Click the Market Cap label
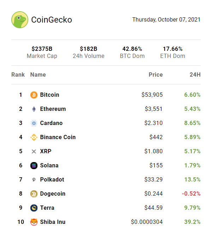This screenshot has height=244, width=212. [42, 56]
